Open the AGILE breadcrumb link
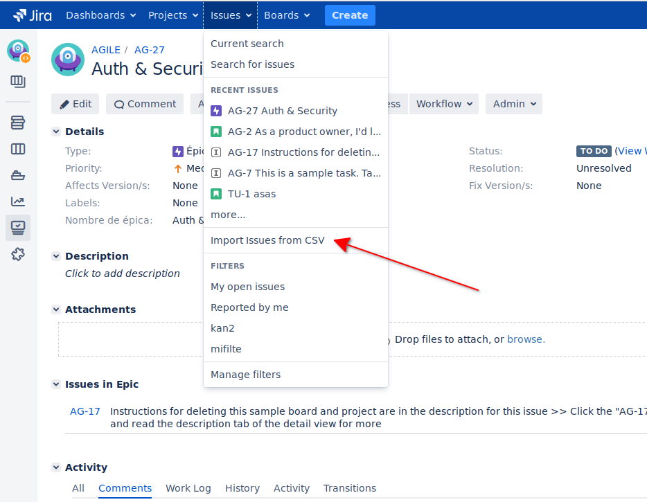This screenshot has width=647, height=502. point(105,50)
